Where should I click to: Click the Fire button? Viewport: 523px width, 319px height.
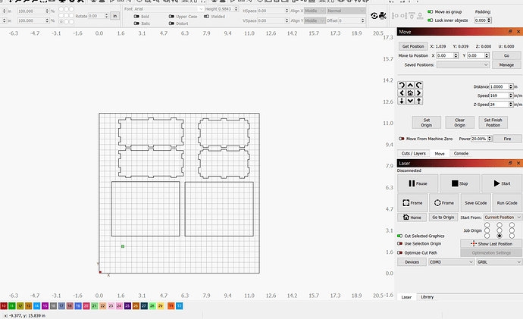507,139
